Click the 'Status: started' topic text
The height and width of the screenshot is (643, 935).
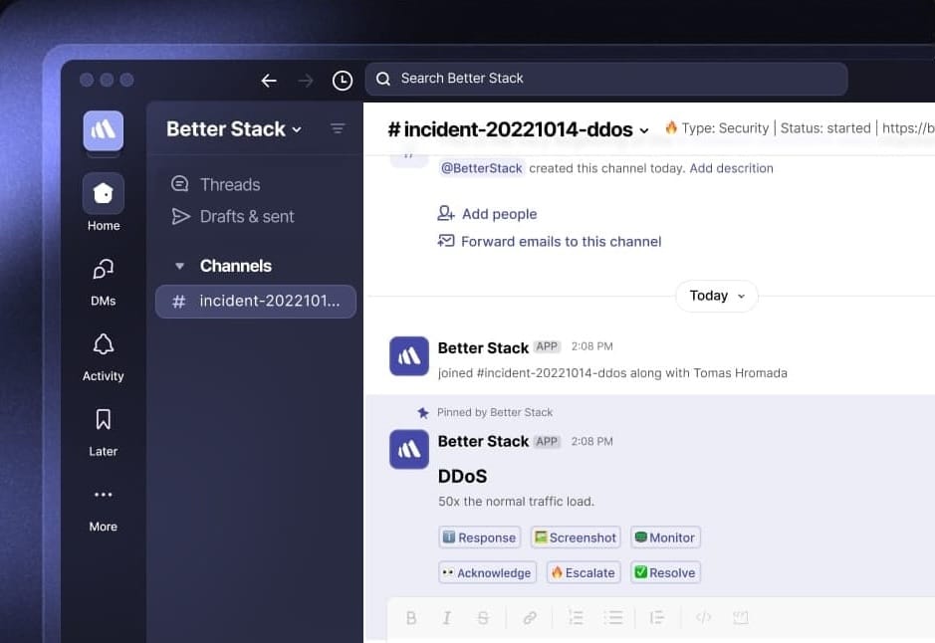[825, 128]
